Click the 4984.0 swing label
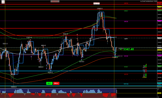Image resolution: width=162 pixels, height=98 pixels. coord(43,46)
